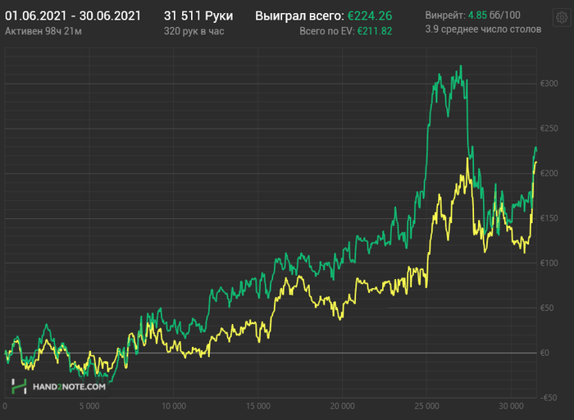Click the '320 рук в час' text
This screenshot has height=420, width=574.
pyautogui.click(x=194, y=31)
